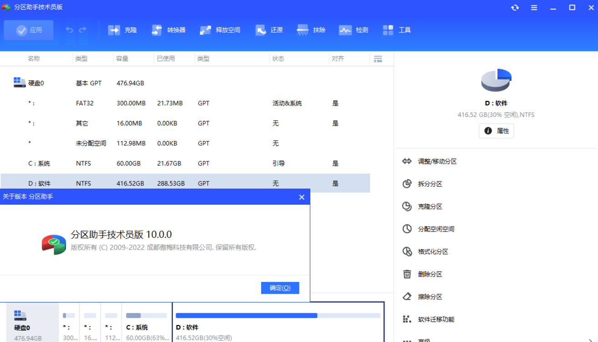This screenshot has height=342, width=598.
Task: Close the 关于版本 about dialog
Action: 301,197
